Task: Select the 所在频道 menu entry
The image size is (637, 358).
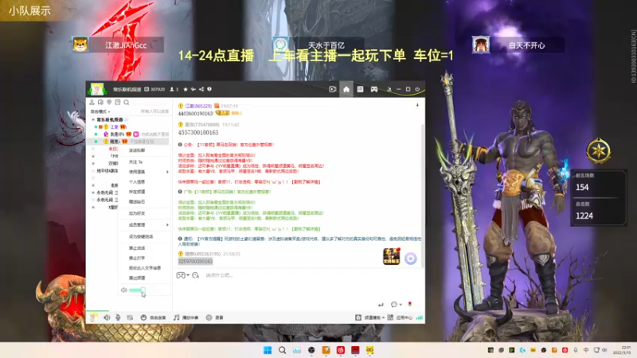Action: tap(137, 192)
